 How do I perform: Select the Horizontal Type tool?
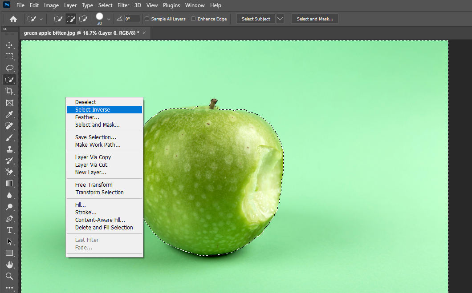click(x=9, y=230)
